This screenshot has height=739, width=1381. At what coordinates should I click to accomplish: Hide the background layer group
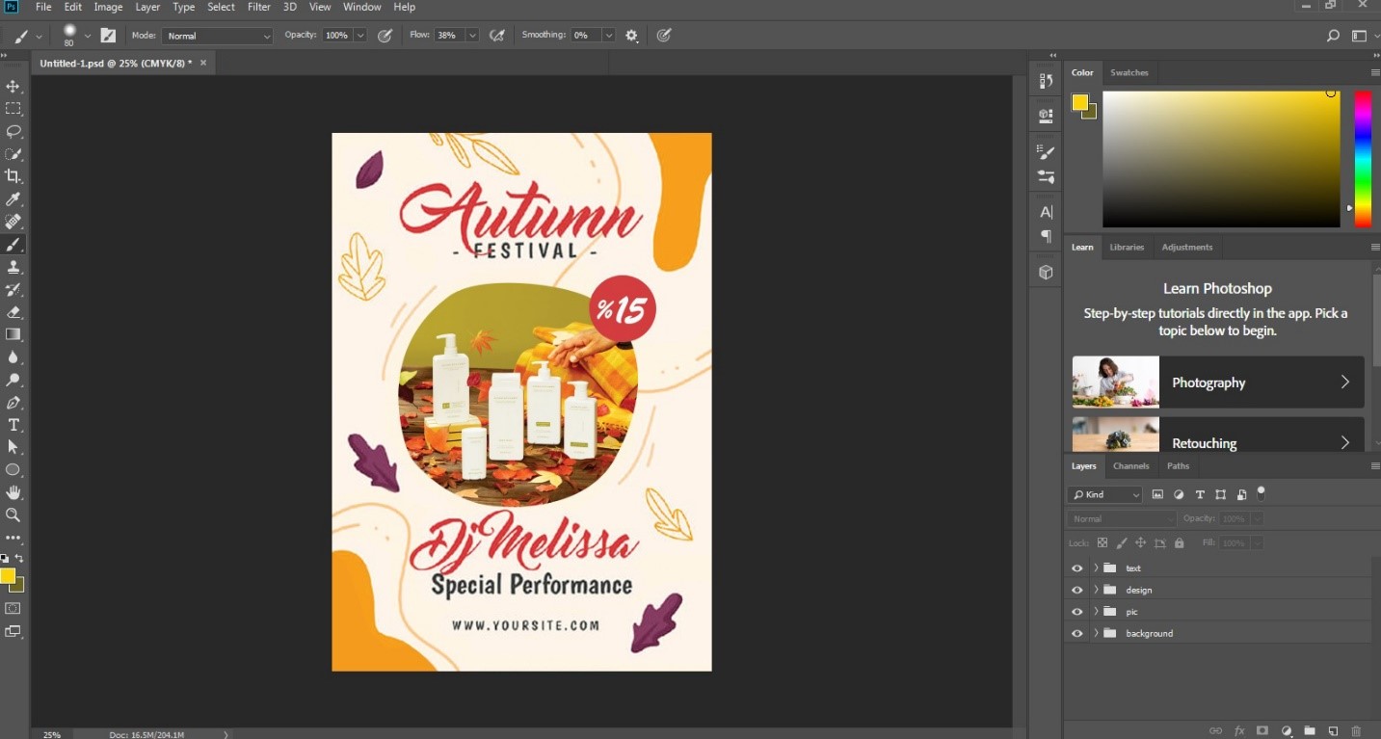[1077, 633]
